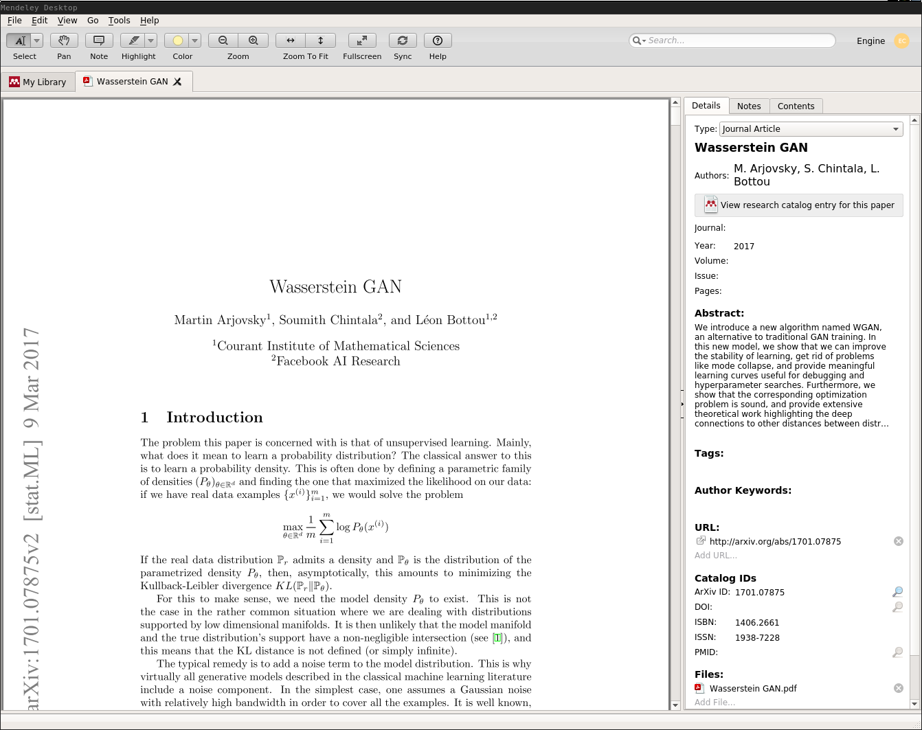The height and width of the screenshot is (730, 922).
Task: Click the Journal field in Details
Action: tap(818, 228)
